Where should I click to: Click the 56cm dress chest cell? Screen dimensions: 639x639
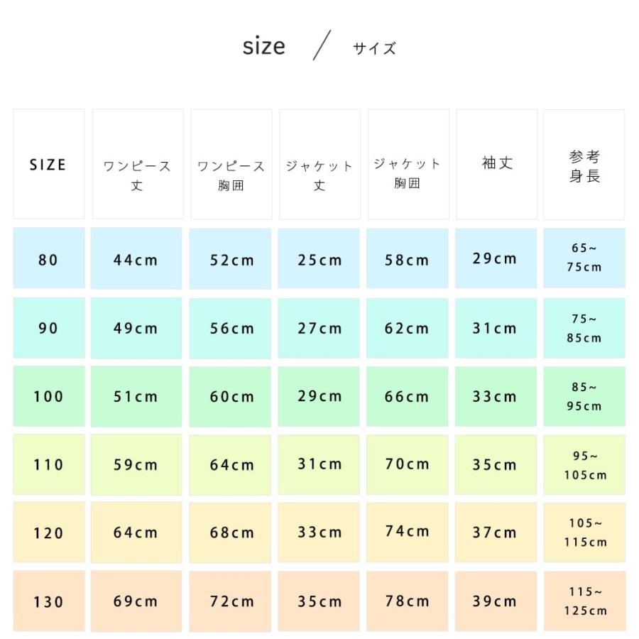[x=231, y=328]
